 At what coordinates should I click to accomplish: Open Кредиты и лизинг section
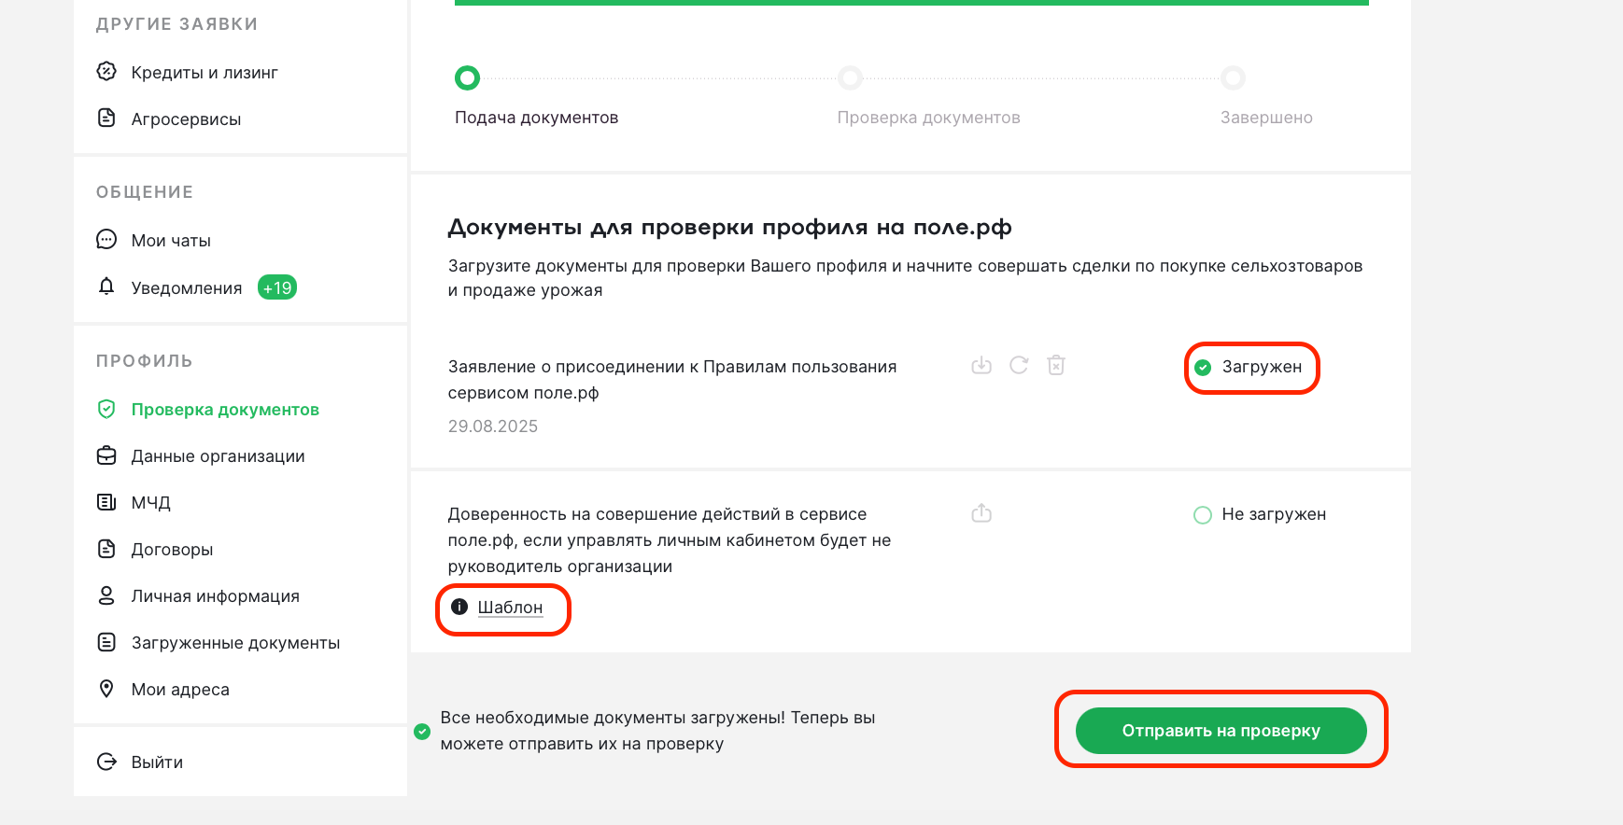coord(205,72)
